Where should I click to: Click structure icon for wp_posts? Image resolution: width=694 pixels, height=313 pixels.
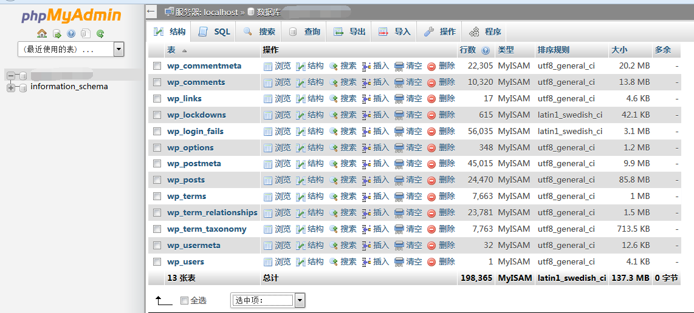[301, 180]
